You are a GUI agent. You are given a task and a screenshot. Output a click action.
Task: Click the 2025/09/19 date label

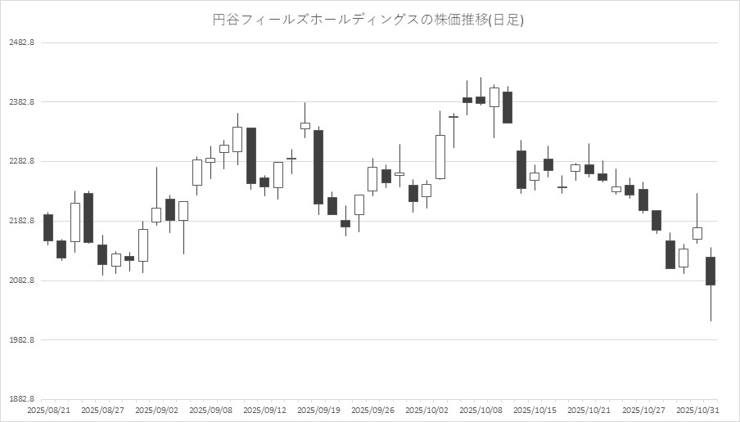[x=318, y=410]
